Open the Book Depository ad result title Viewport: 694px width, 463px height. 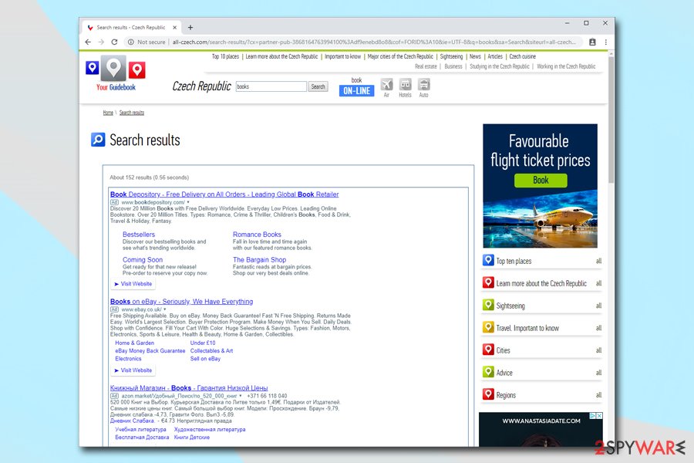224,194
